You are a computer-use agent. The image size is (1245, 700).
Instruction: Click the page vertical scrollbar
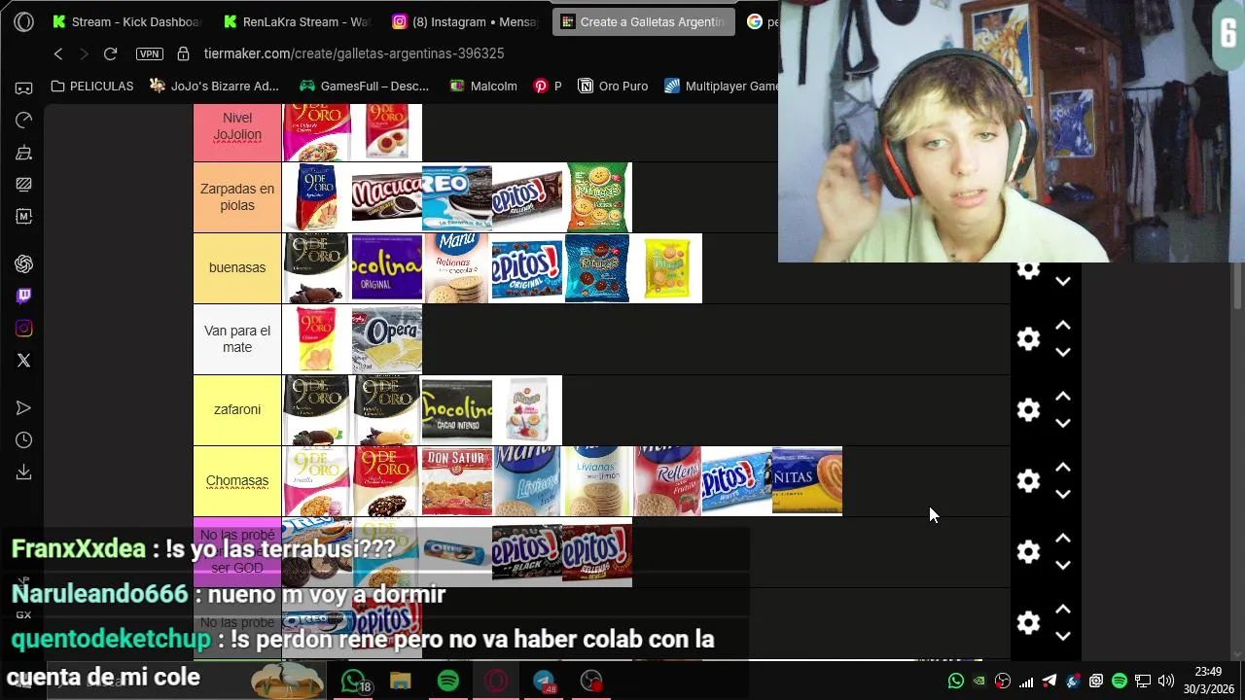tap(1238, 285)
